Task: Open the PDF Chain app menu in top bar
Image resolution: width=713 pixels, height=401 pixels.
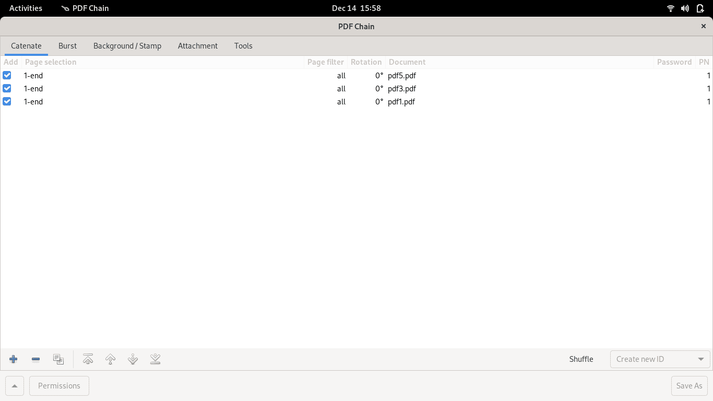Action: pyautogui.click(x=85, y=8)
